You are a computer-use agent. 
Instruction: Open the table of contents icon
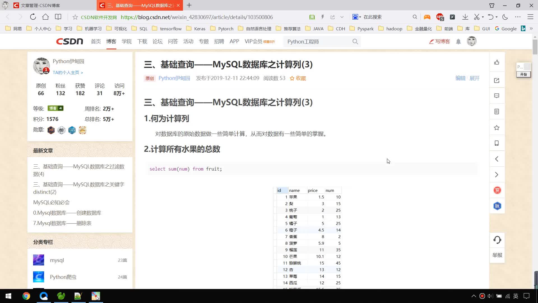(x=497, y=112)
